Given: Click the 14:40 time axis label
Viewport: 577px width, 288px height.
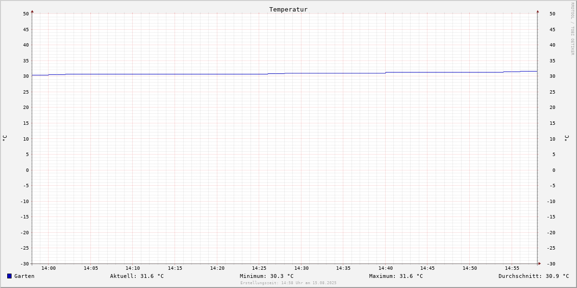Looking at the screenshot, I should click(386, 268).
